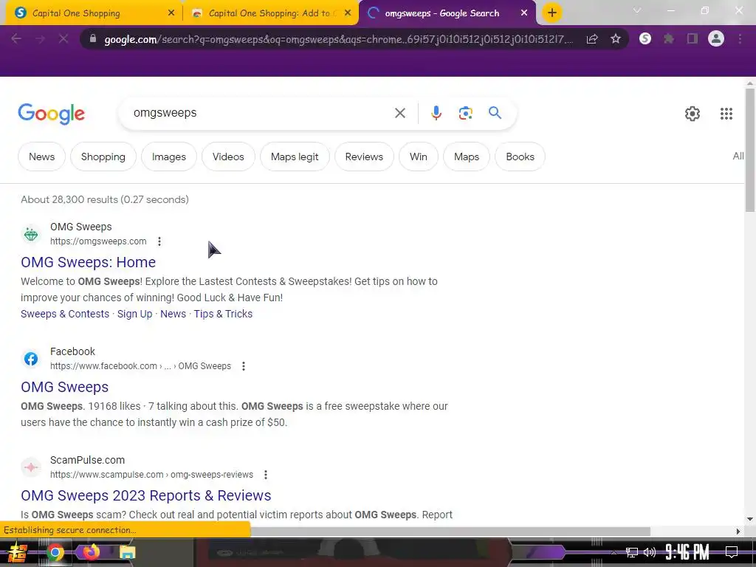Go forward to the next page
Viewport: 756px width, 567px height.
coord(40,38)
